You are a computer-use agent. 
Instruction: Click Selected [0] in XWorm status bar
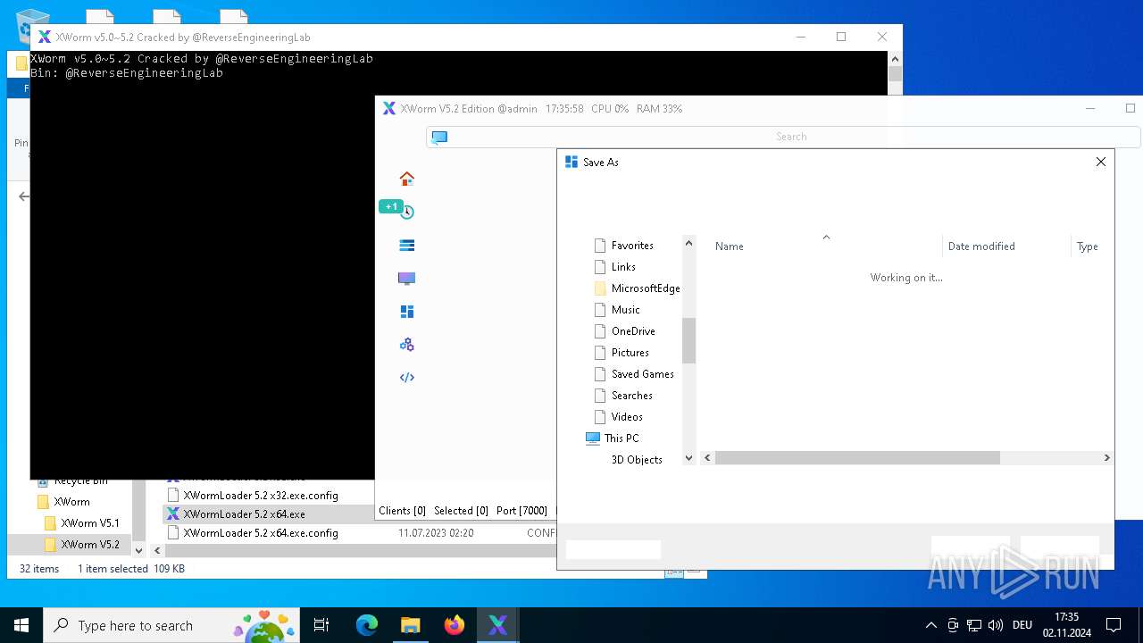click(461, 511)
